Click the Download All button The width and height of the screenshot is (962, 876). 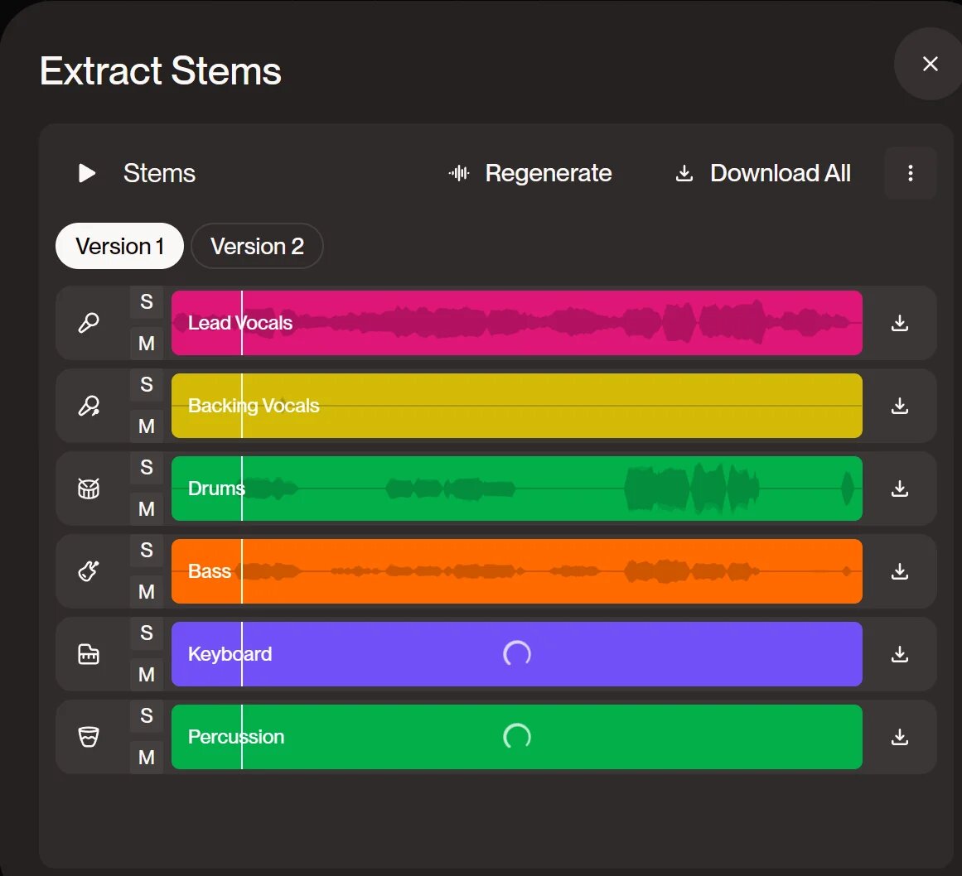pos(763,173)
